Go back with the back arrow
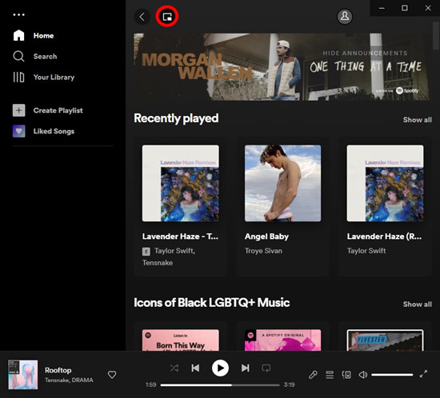The width and height of the screenshot is (440, 398). click(142, 17)
